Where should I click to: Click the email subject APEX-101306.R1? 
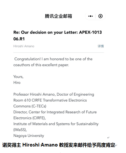58,36
